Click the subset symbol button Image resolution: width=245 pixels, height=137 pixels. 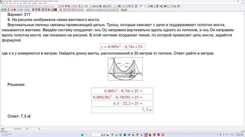tap(32, 6)
